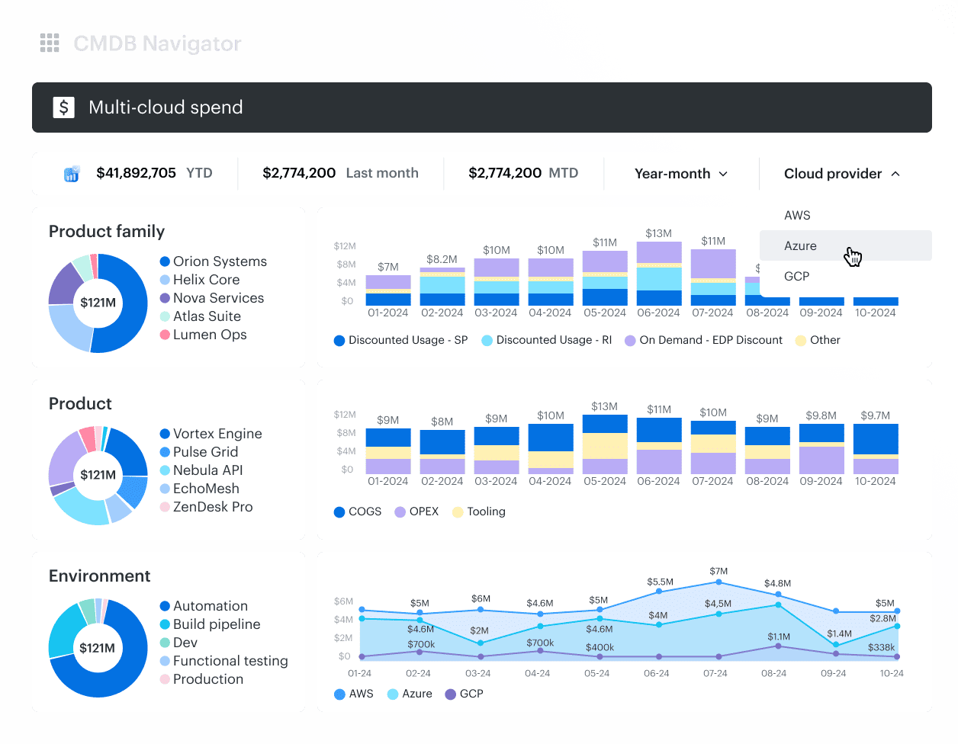958x744 pixels.
Task: Click the Year-month chevron arrow
Action: (723, 174)
